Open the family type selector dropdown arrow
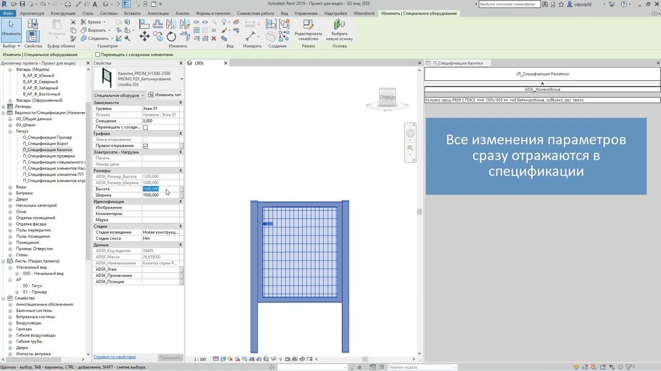This screenshot has width=661, height=371. point(181,79)
